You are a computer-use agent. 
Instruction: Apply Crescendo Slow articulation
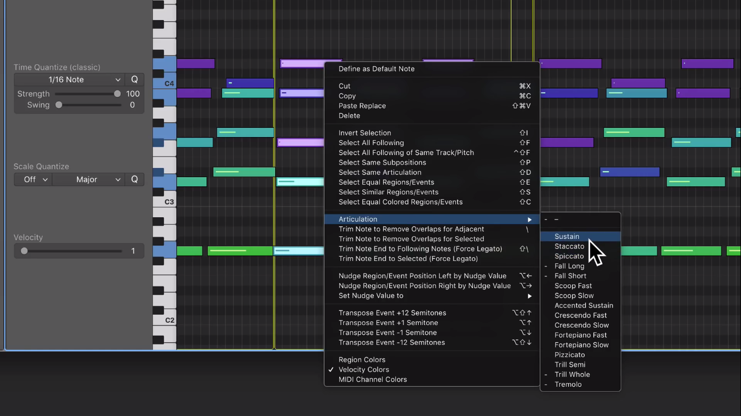click(580, 325)
